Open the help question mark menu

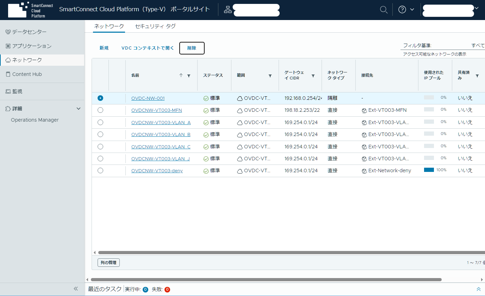(x=406, y=10)
